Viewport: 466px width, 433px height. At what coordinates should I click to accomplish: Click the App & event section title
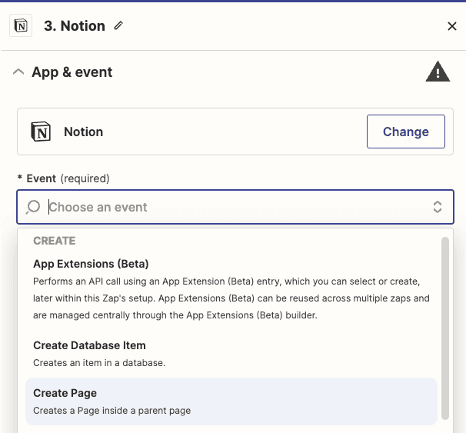(x=72, y=72)
